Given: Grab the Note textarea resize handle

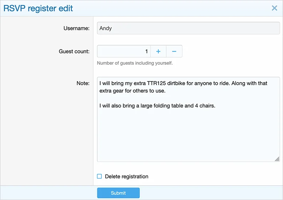Looking at the screenshot, I should tap(277, 159).
